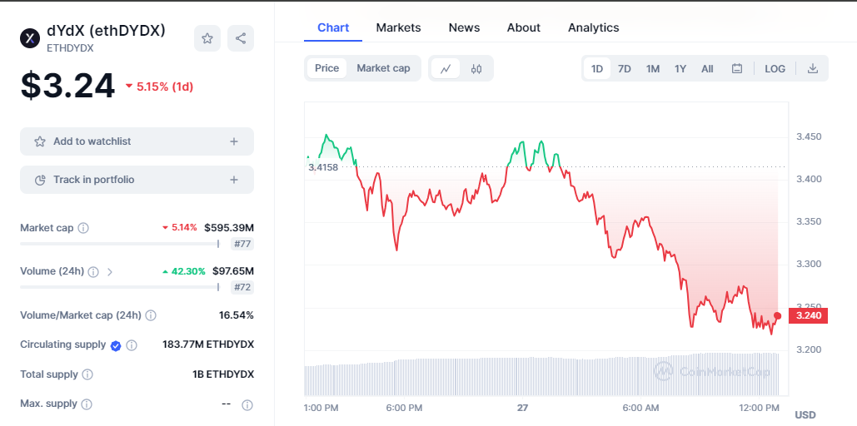The width and height of the screenshot is (857, 426).
Task: Open the Analytics tab
Action: pyautogui.click(x=593, y=27)
